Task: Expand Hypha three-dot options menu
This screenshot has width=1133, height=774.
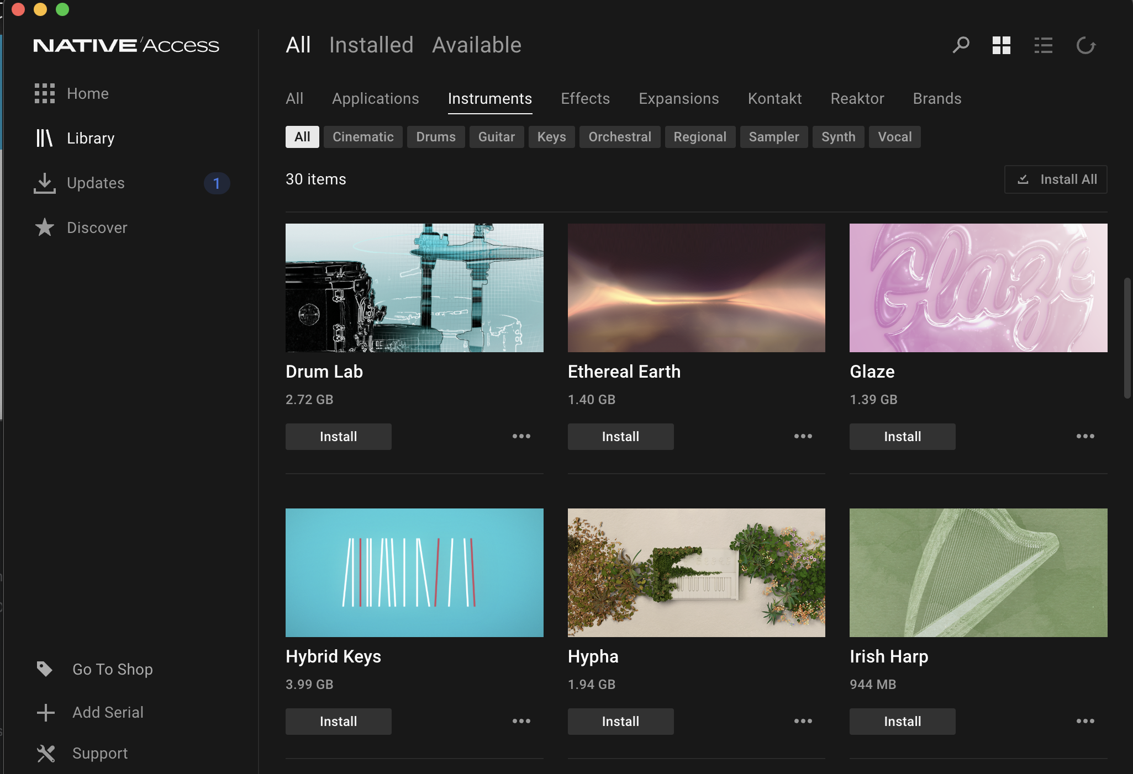Action: click(803, 722)
